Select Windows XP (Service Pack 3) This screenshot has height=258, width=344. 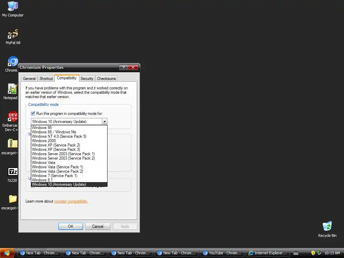pyautogui.click(x=69, y=149)
